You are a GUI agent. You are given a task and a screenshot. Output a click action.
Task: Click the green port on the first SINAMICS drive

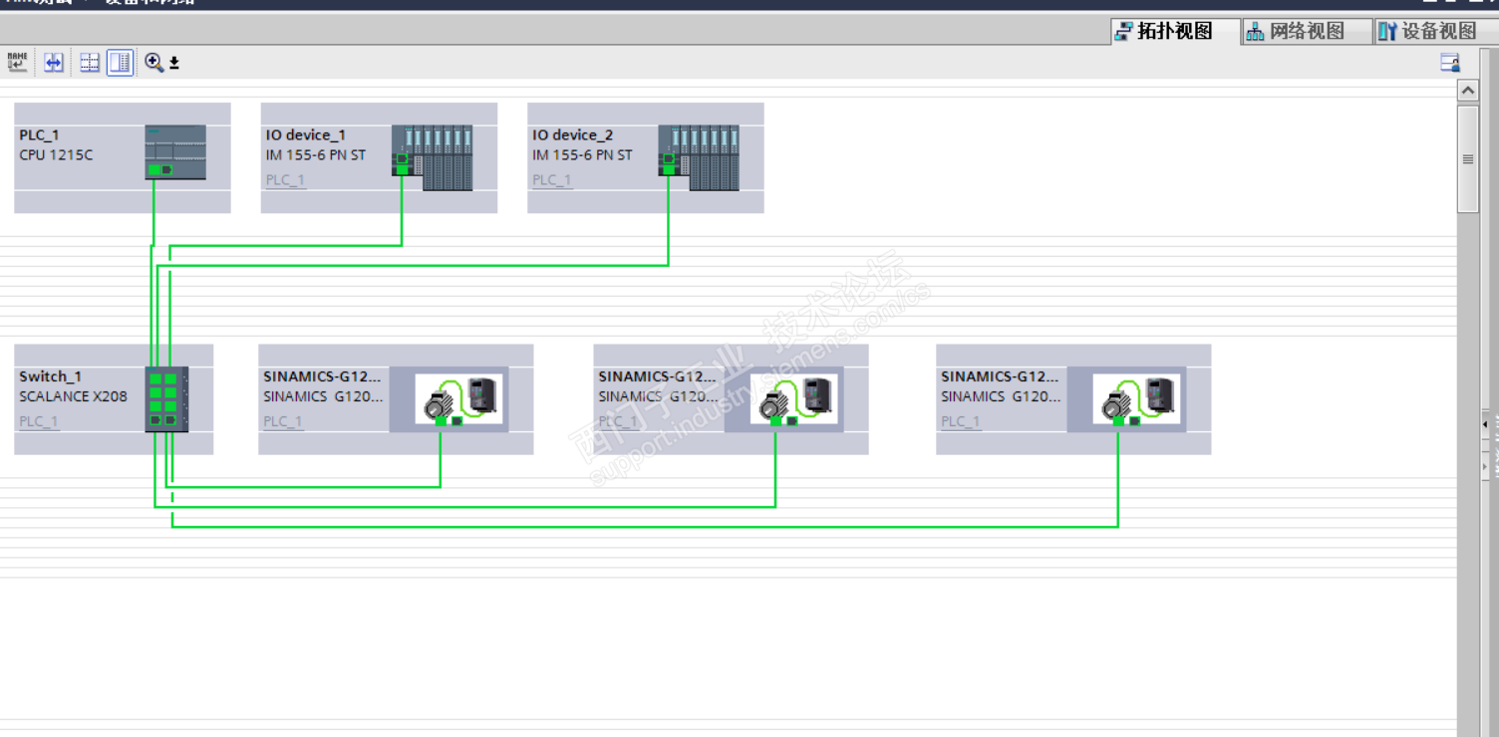tap(440, 420)
